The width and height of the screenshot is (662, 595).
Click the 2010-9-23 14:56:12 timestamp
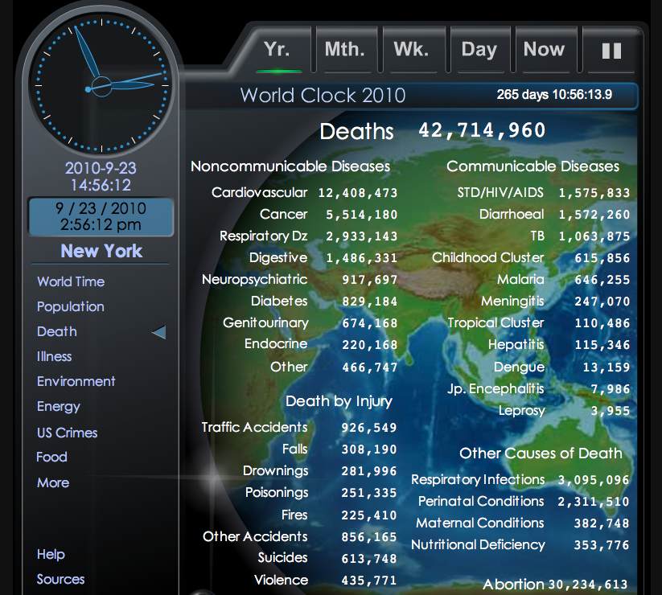tap(101, 177)
